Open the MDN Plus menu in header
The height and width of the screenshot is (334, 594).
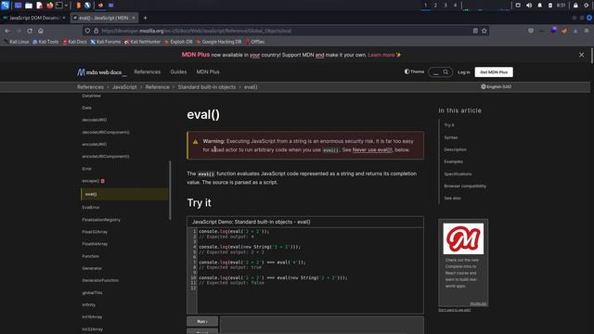208,72
